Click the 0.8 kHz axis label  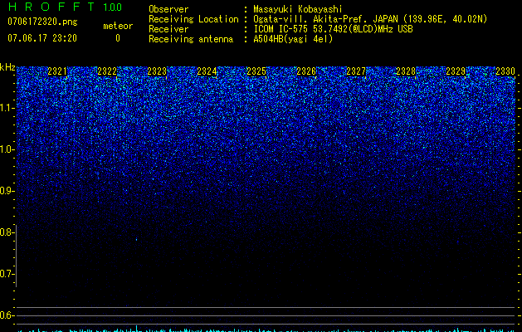7,232
